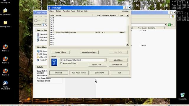
Task: Click Create Volume button
Action: (x=60, y=52)
